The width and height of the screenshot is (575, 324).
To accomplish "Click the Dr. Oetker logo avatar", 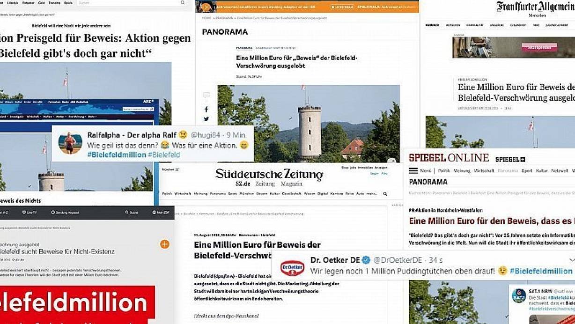I will click(292, 268).
